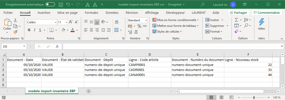Open the Données tab
The image size is (285, 100).
pyautogui.click(x=112, y=13)
